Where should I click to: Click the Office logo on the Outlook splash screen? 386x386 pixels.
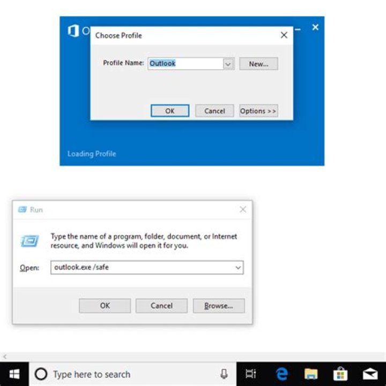point(73,31)
